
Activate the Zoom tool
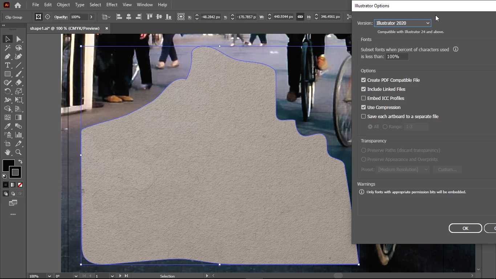tap(19, 152)
